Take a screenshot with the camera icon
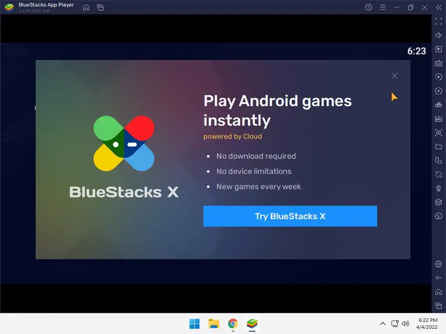Image resolution: width=446 pixels, height=334 pixels. click(439, 133)
